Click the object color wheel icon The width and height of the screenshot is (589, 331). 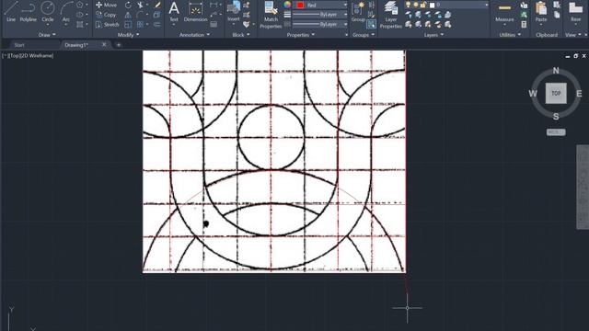pos(287,5)
